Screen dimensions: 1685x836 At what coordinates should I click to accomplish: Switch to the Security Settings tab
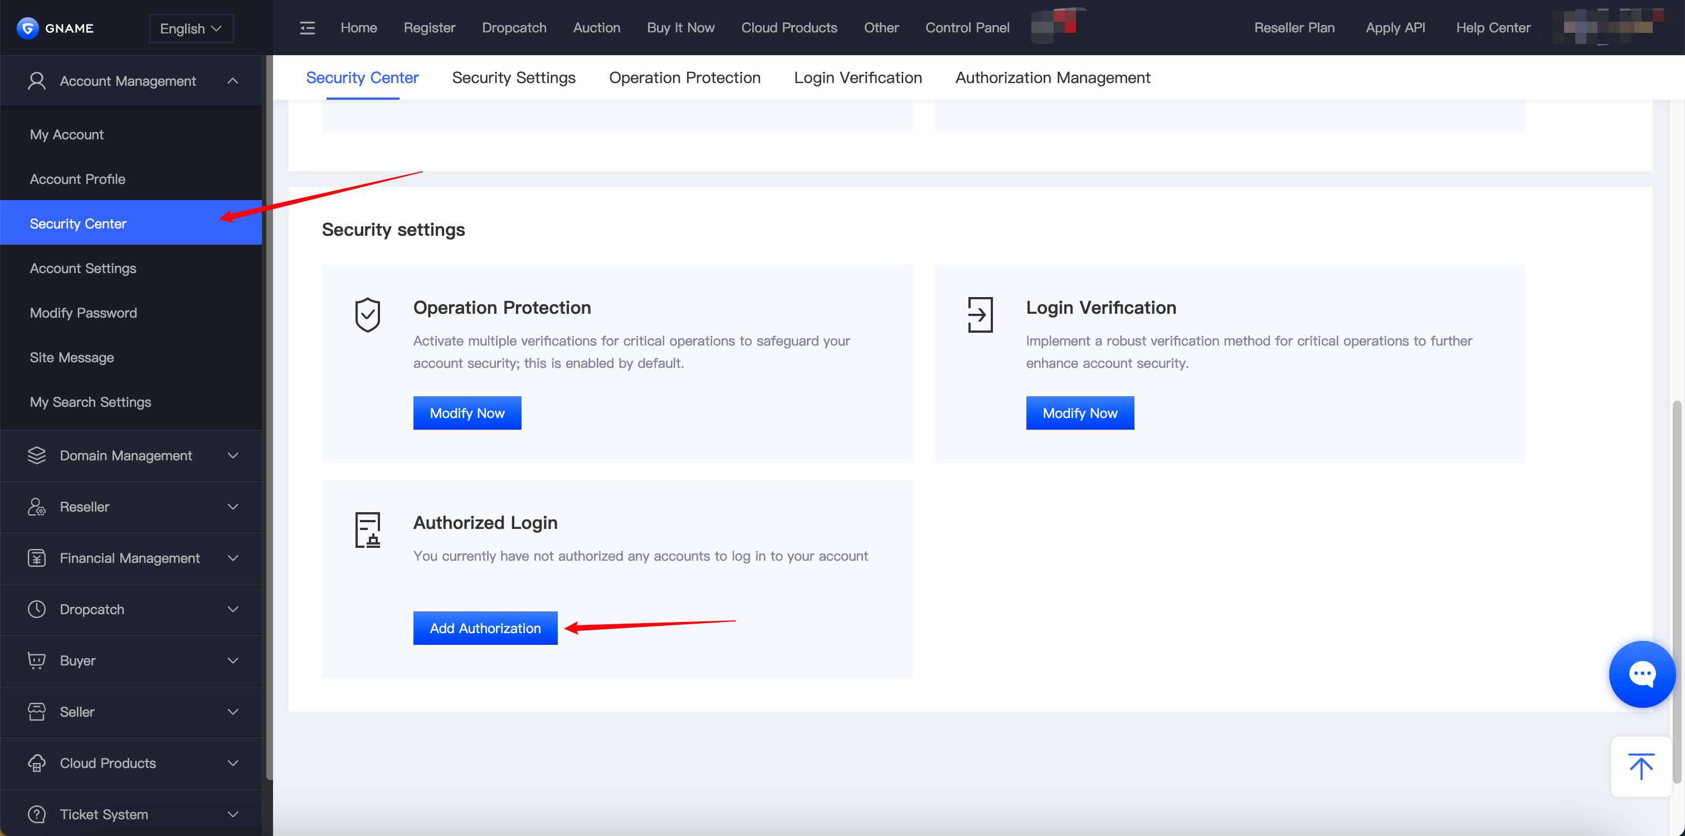click(514, 78)
